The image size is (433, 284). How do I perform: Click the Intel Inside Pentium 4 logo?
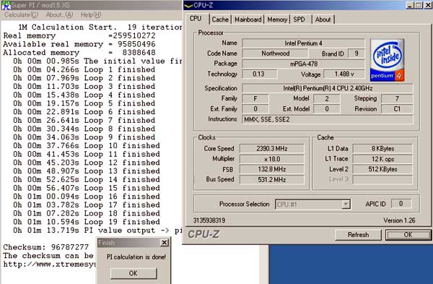(387, 60)
